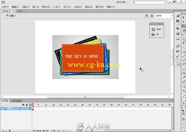Open the Help menu
This screenshot has height=132, width=186.
pyautogui.click(x=111, y=7)
